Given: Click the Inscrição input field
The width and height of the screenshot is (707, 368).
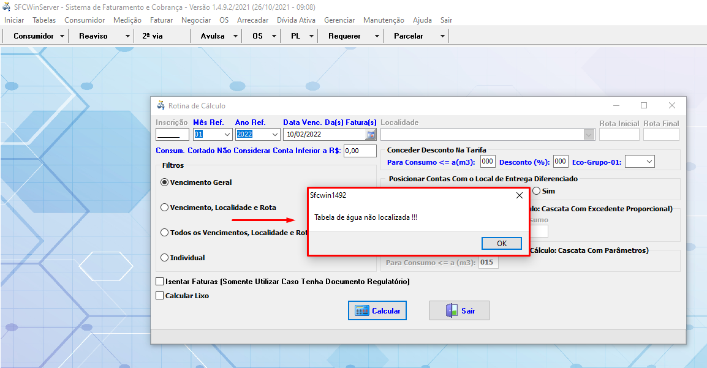Looking at the screenshot, I should (x=172, y=135).
